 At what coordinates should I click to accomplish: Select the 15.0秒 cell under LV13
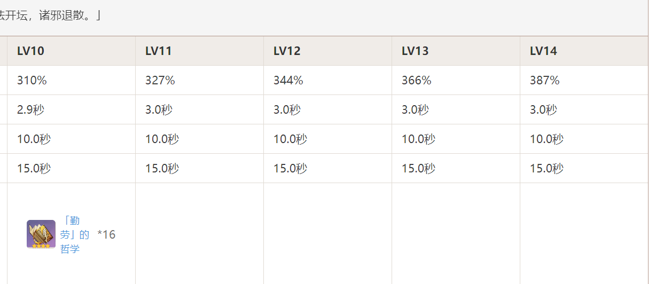[x=418, y=169]
